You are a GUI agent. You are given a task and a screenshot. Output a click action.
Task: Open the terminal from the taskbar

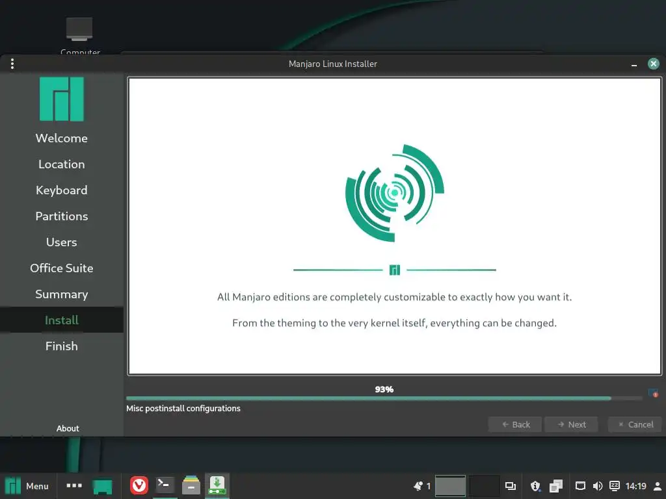point(165,485)
